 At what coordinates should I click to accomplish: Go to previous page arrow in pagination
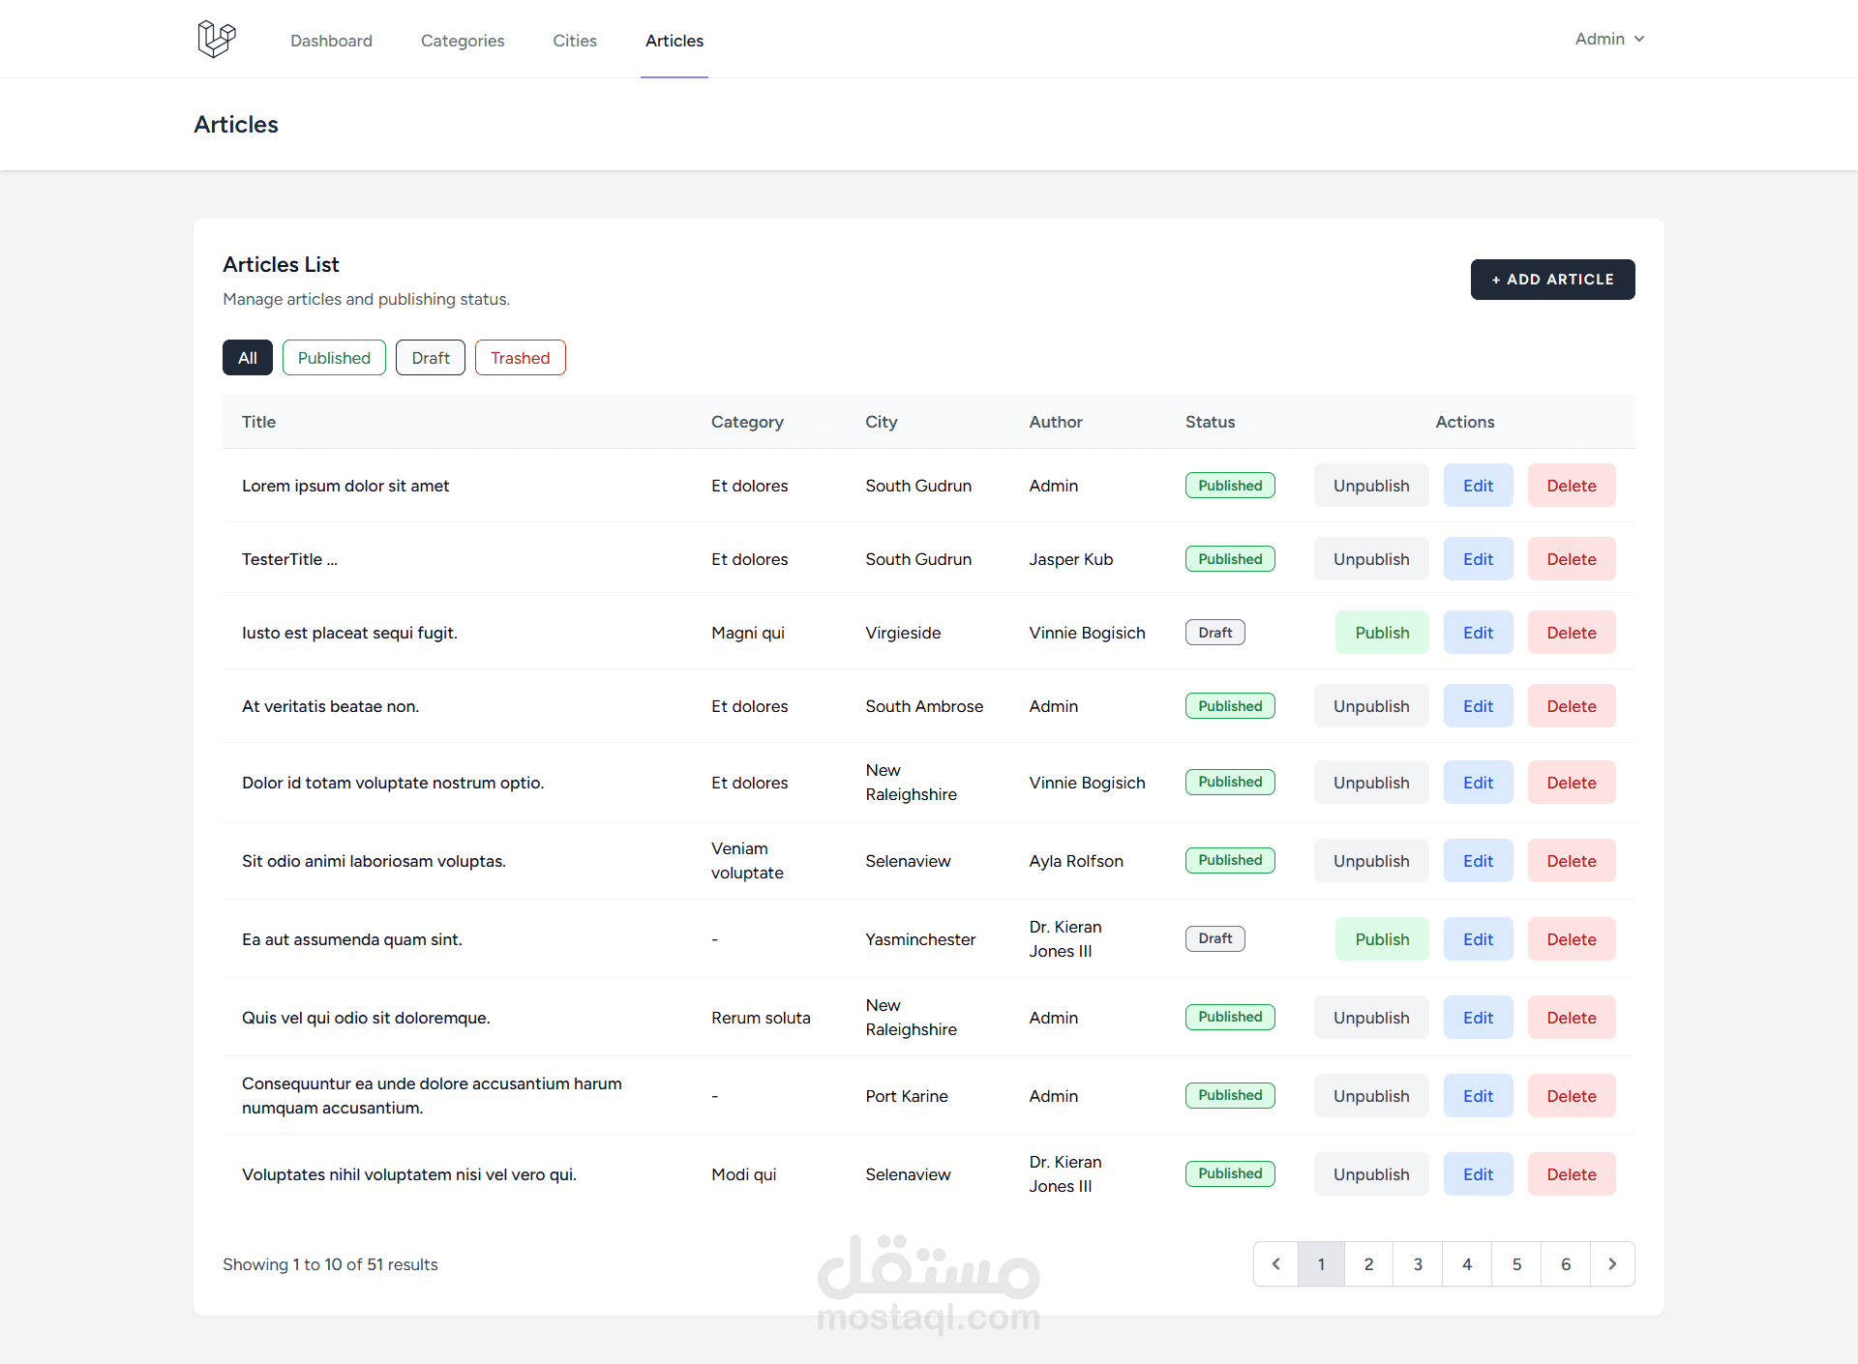point(1275,1264)
